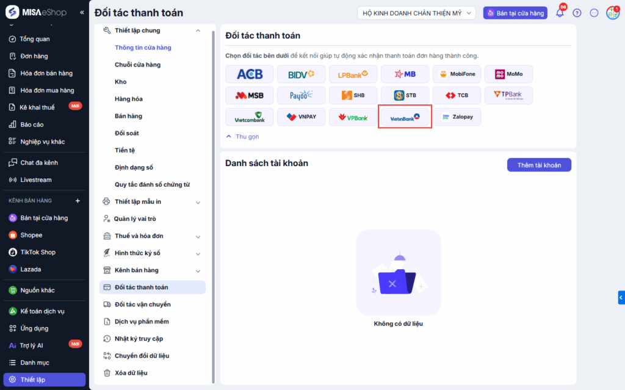Select LPBank payment partner
625x390 pixels.
[x=353, y=74]
